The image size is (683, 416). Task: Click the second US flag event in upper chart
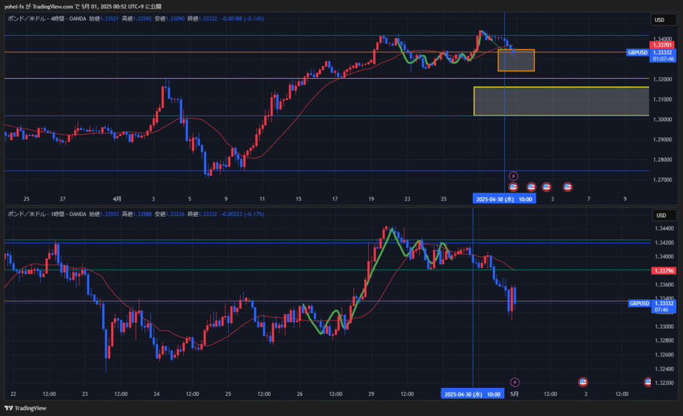pyautogui.click(x=532, y=187)
